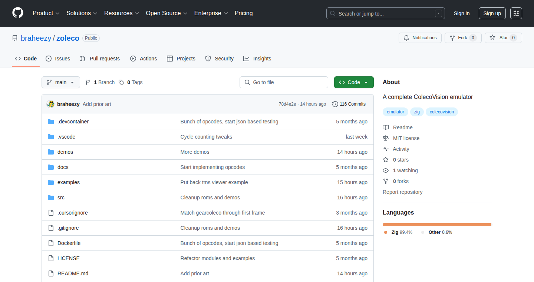
Task: Click braheezy's avatar in commit row
Action: [50, 104]
